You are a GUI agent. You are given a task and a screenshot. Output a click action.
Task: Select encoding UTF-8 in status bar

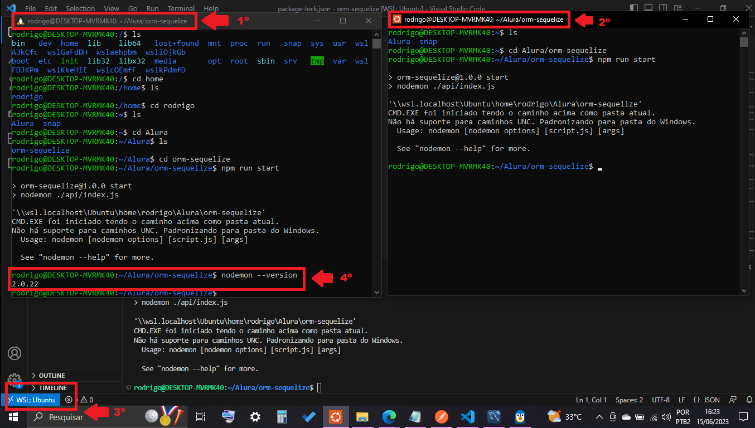pos(661,400)
